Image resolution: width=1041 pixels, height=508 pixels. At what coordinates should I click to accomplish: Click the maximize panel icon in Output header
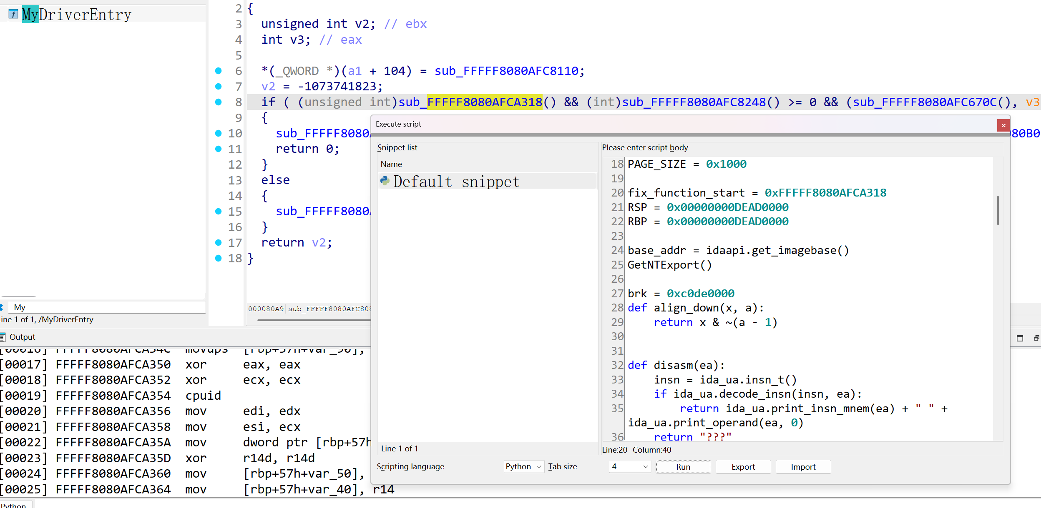coord(1020,338)
